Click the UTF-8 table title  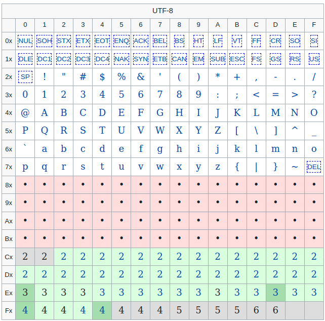pyautogui.click(x=162, y=11)
